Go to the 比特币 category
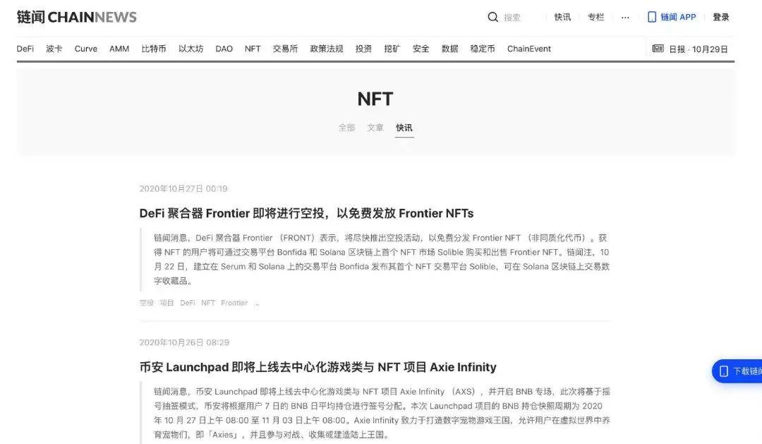The image size is (762, 444). point(154,49)
